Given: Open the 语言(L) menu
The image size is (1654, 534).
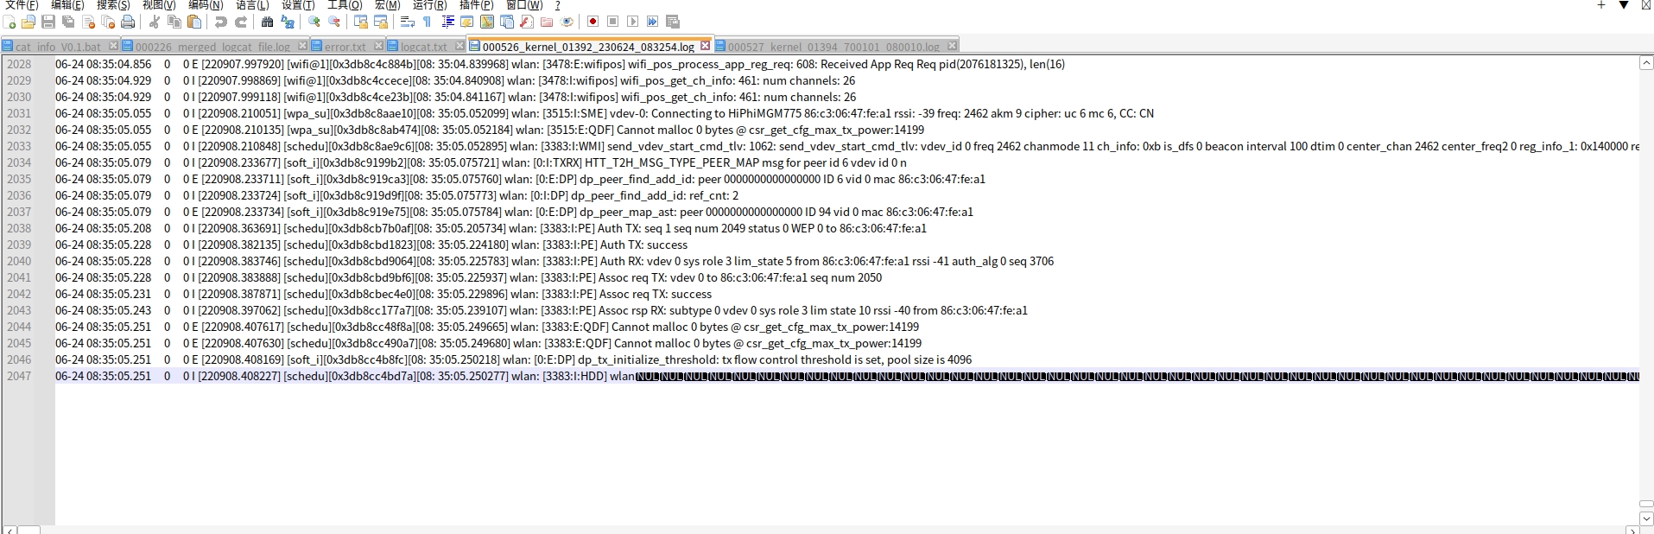Looking at the screenshot, I should 252,5.
